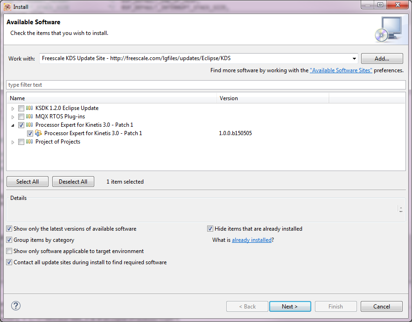Click the Version column header
The image size is (412, 322).
(x=273, y=98)
